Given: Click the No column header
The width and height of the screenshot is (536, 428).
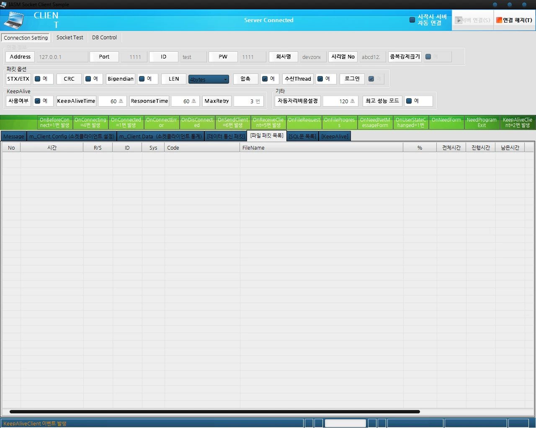Looking at the screenshot, I should click(x=11, y=148).
